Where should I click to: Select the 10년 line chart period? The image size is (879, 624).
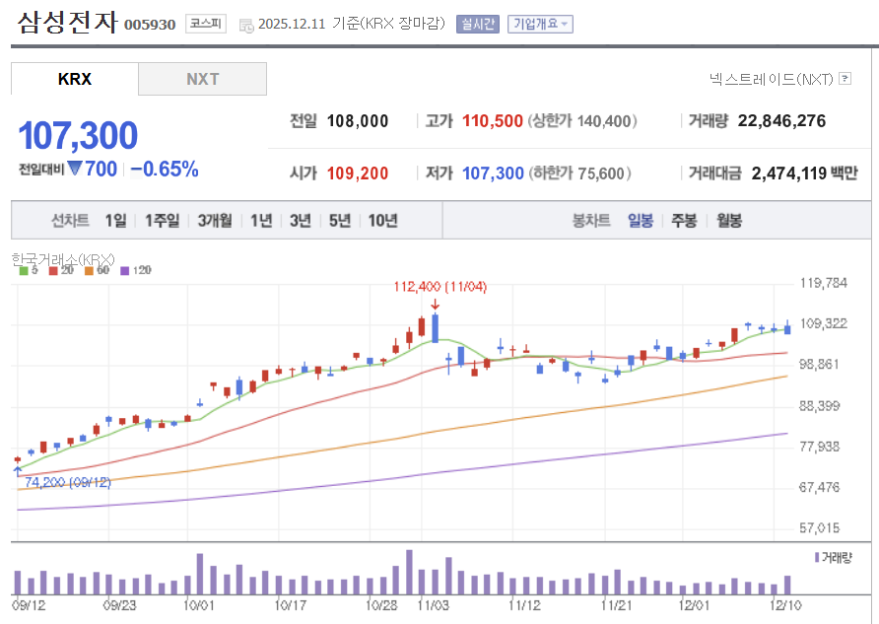click(x=383, y=221)
